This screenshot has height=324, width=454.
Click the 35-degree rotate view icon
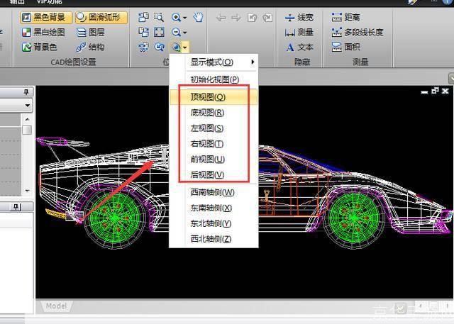[x=143, y=47]
